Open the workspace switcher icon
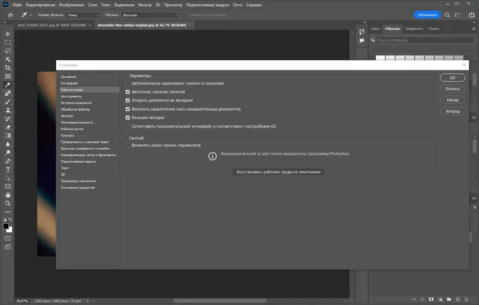The height and width of the screenshot is (305, 479). (457, 15)
